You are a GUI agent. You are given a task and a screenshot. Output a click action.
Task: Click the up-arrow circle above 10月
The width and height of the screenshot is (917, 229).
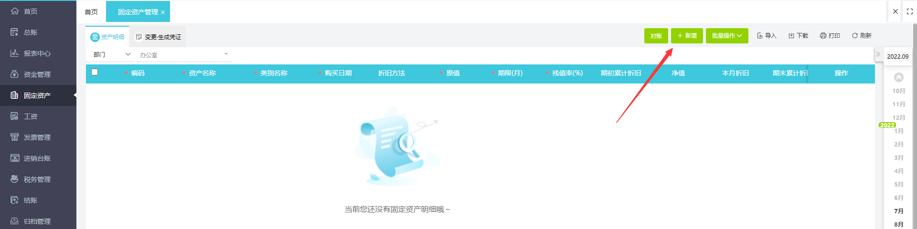click(899, 77)
